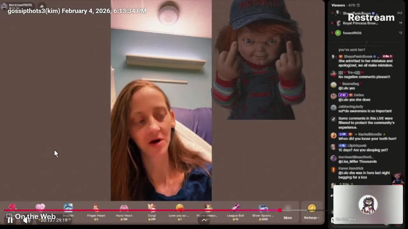The height and width of the screenshot is (229, 408).
Task: Click the No. 1 badge beside ShaysPanicRoom
Action: click(x=387, y=56)
